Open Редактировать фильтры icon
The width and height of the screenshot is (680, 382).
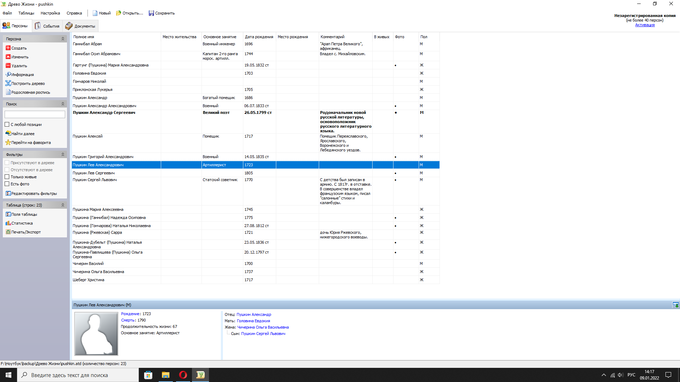point(8,193)
